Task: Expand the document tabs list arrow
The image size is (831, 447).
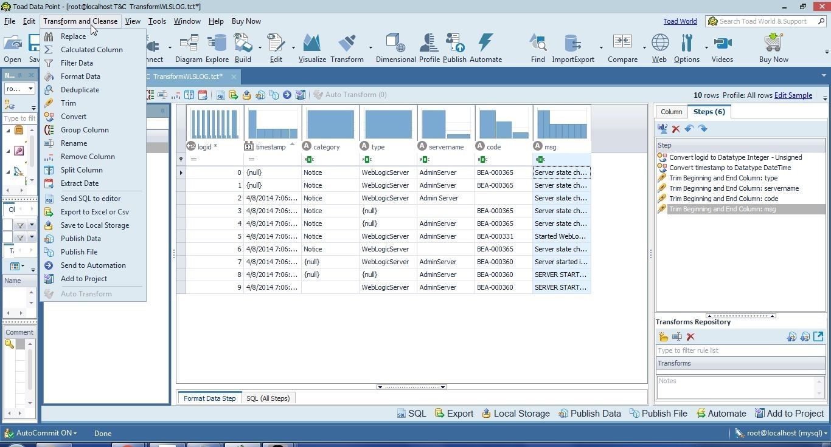Action: point(824,76)
